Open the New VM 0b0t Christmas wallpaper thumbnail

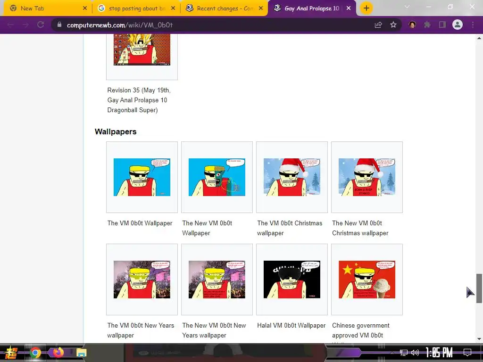367,177
